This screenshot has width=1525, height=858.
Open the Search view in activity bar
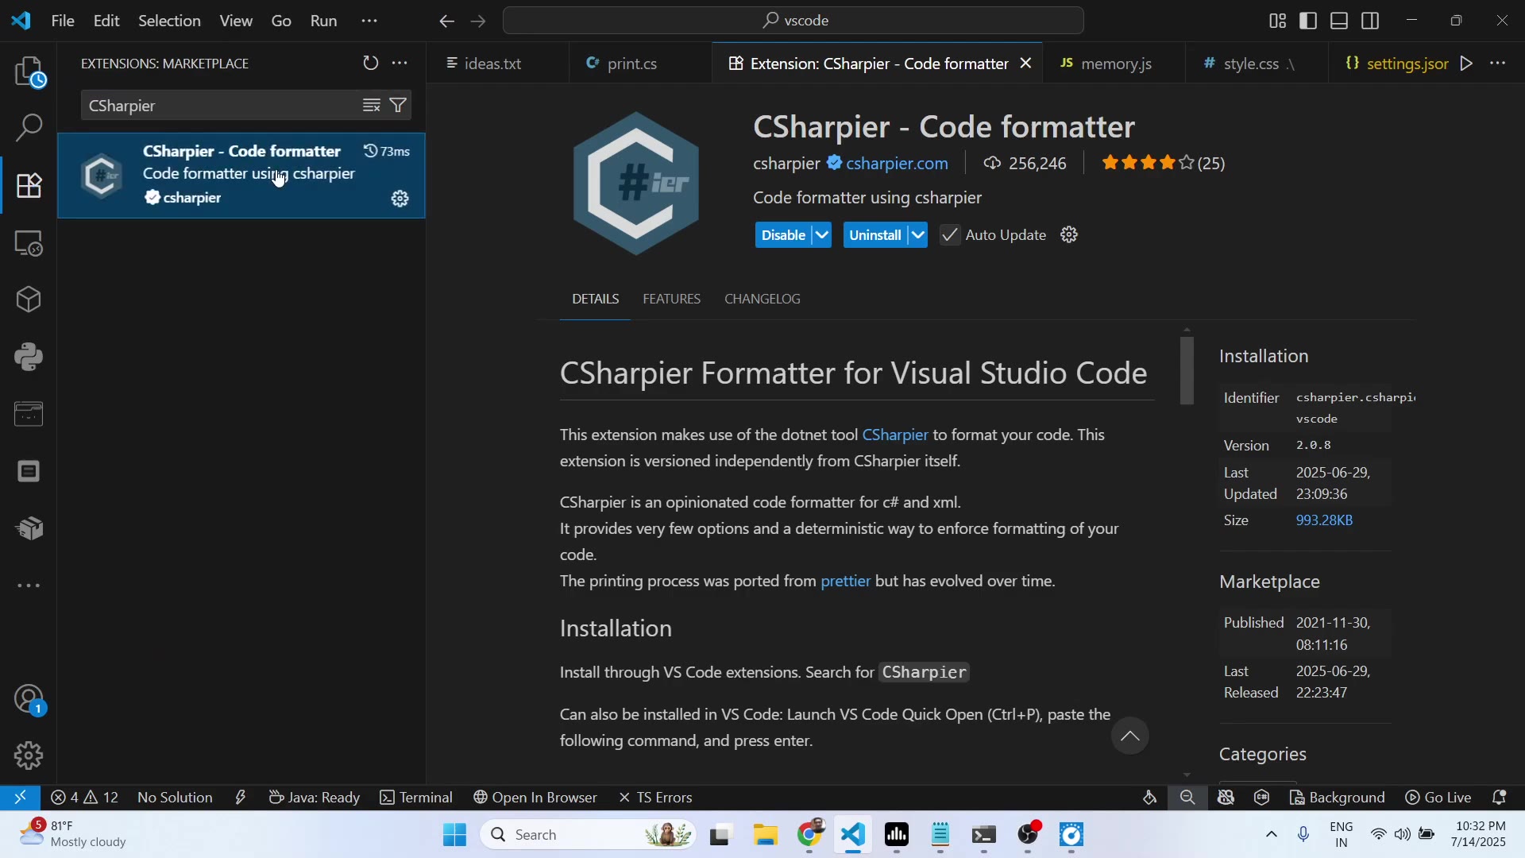click(x=29, y=129)
